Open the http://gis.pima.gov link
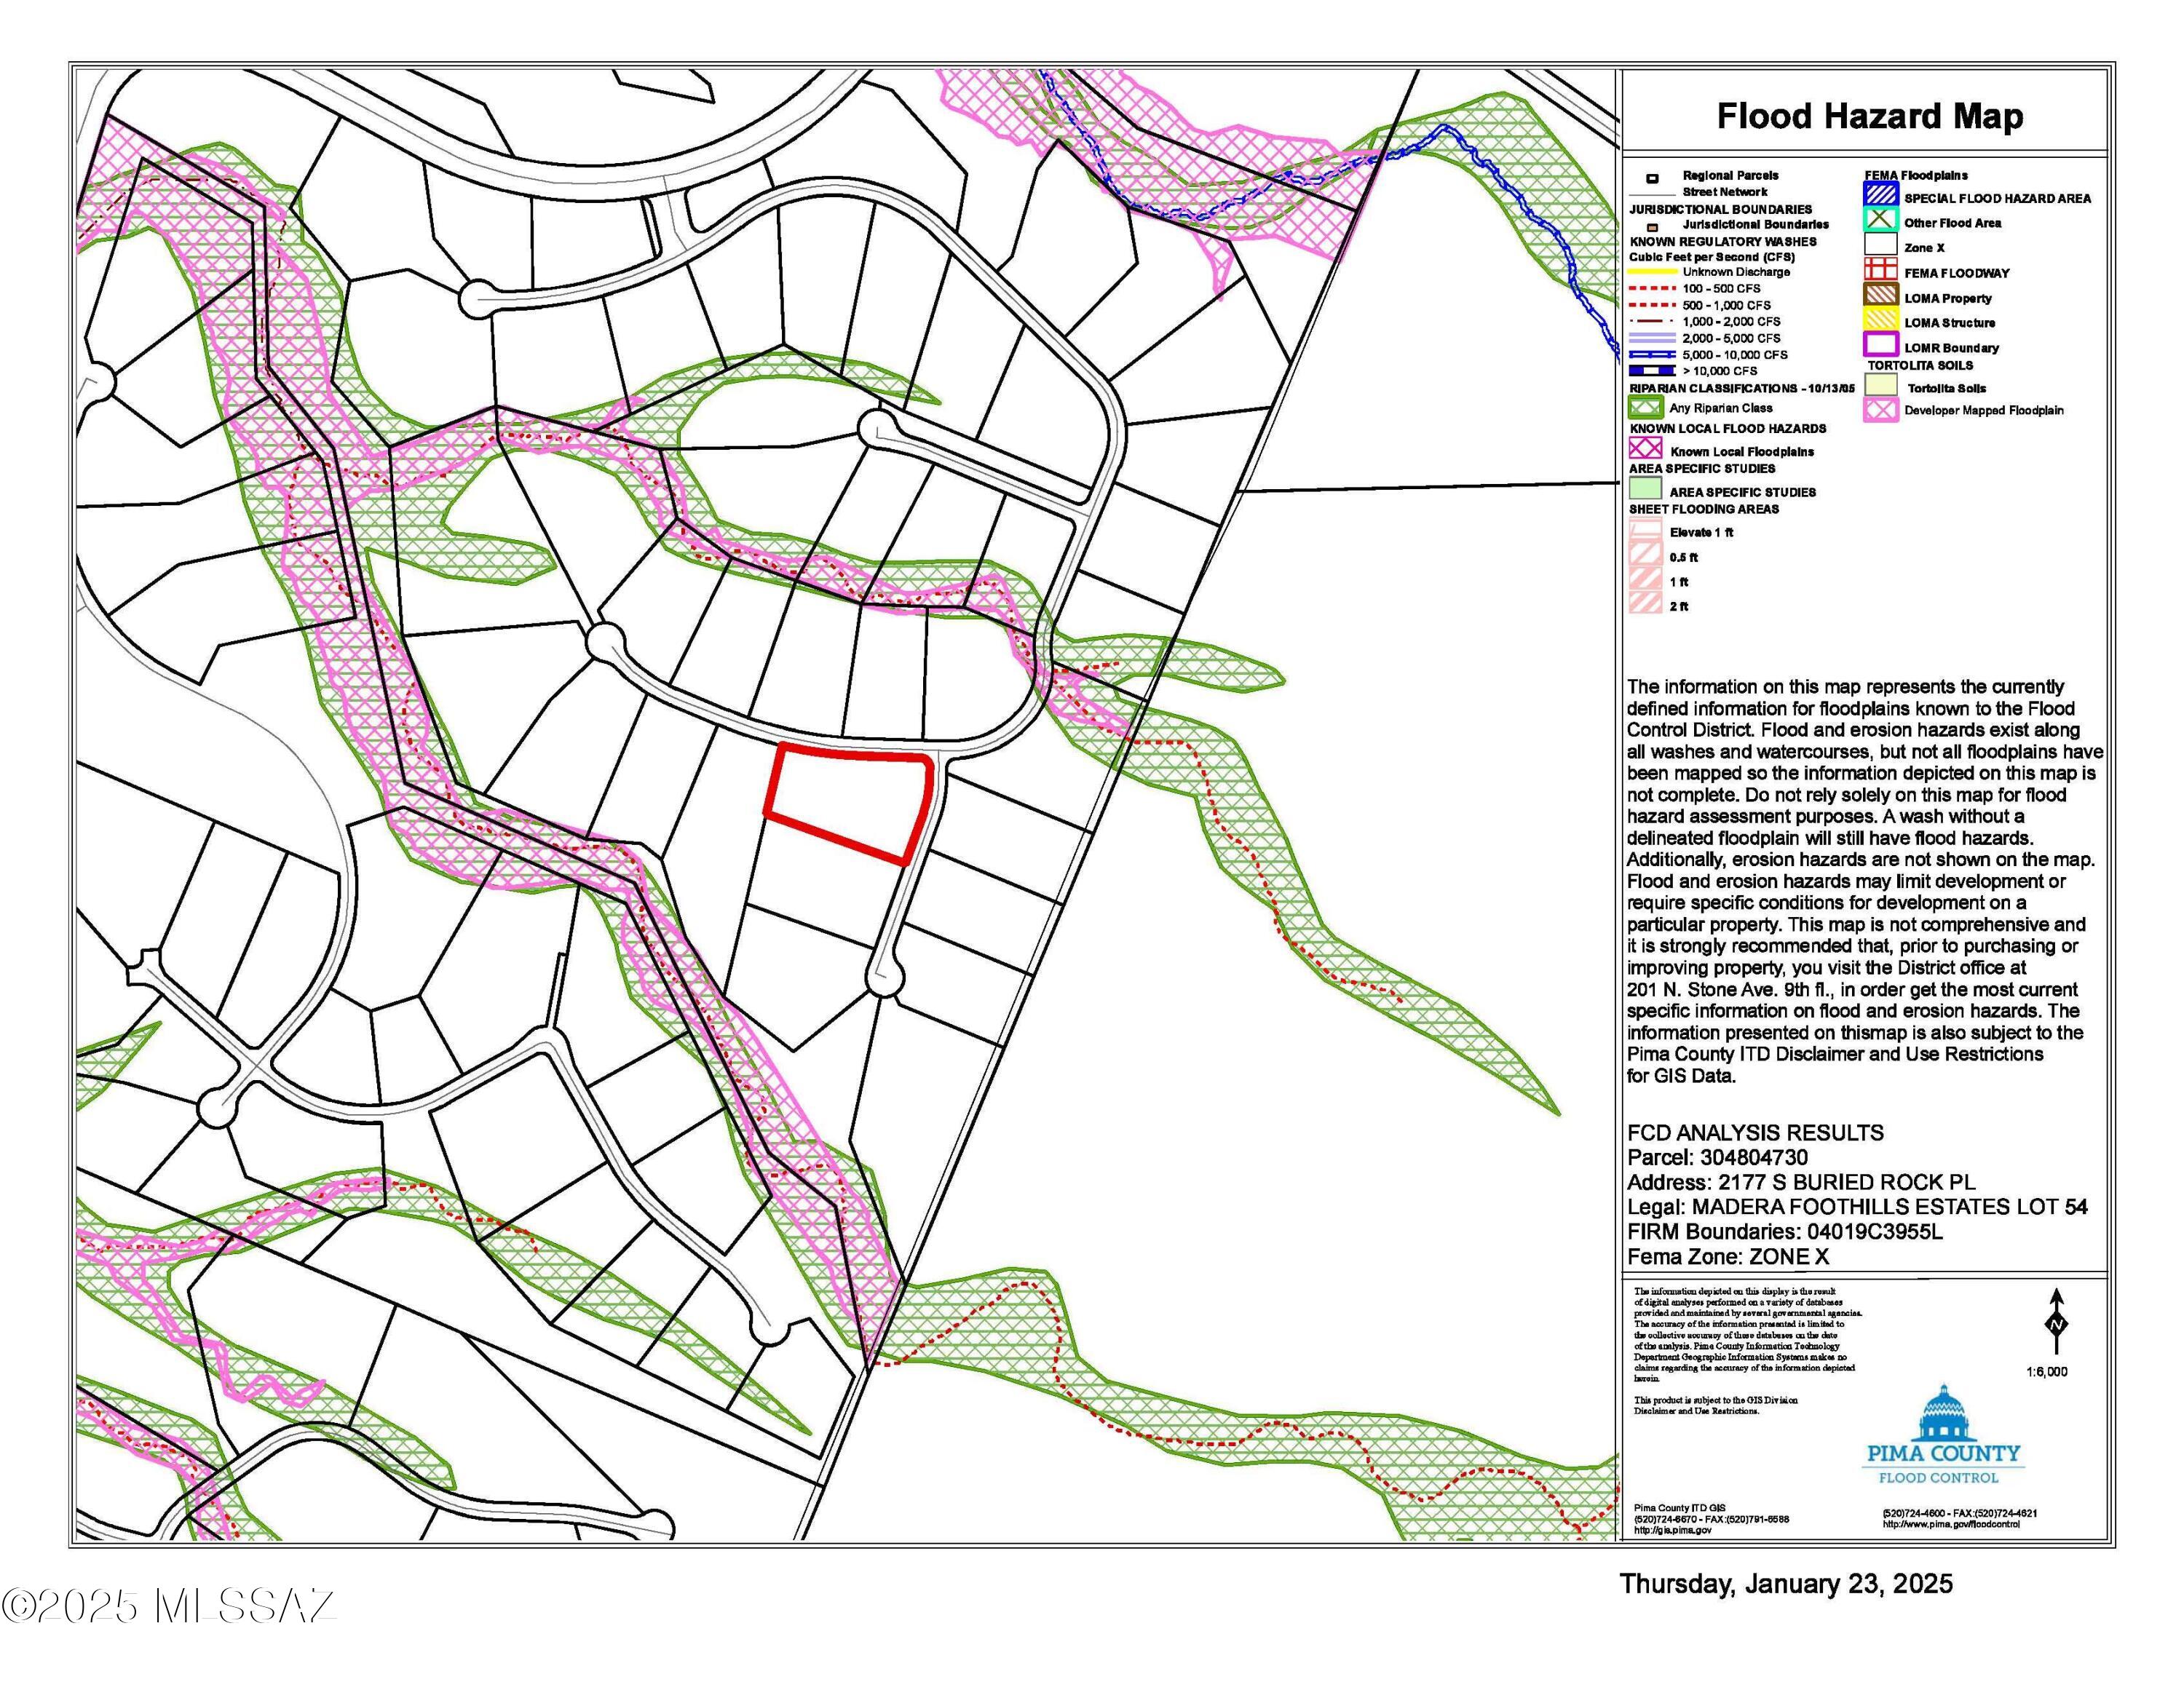The image size is (2184, 1682). 1673,1530
